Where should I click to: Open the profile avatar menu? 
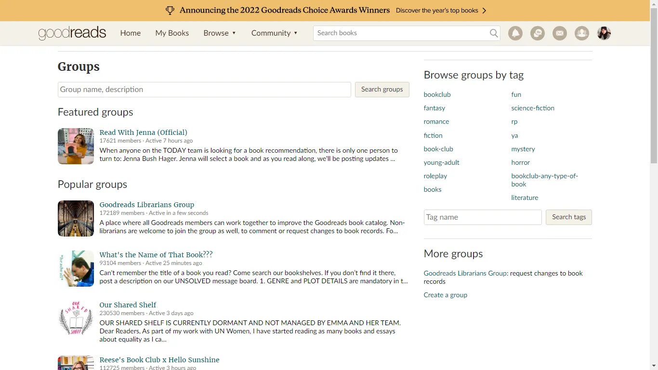[604, 33]
